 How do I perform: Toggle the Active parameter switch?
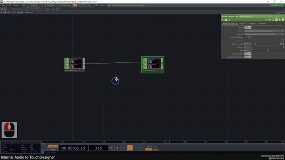pyautogui.click(x=248, y=28)
